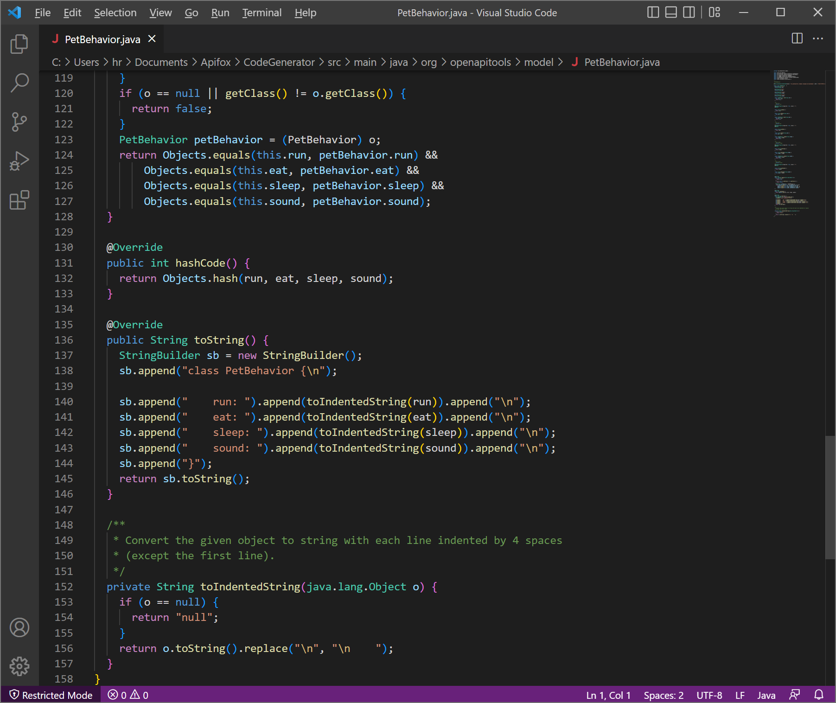Open the Accounts menu icon

19,627
